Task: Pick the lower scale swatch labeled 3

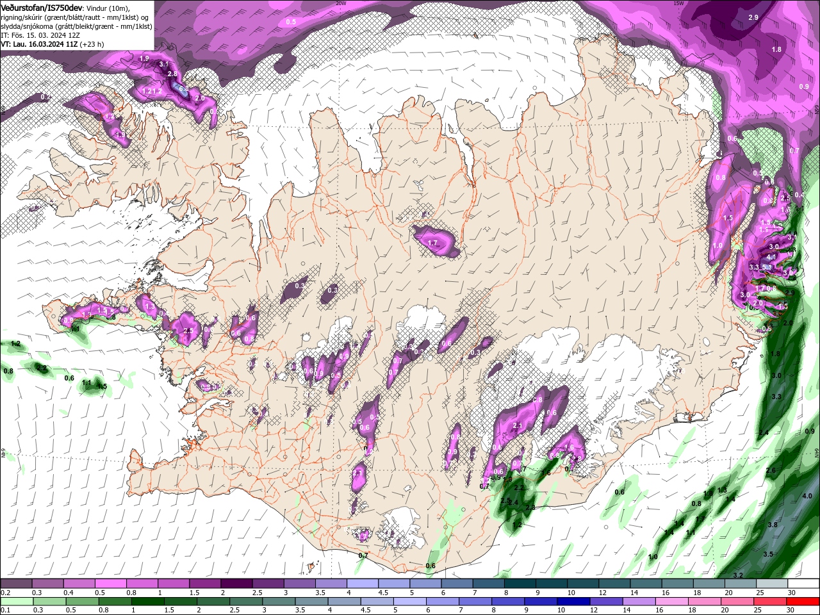Action: click(x=279, y=602)
